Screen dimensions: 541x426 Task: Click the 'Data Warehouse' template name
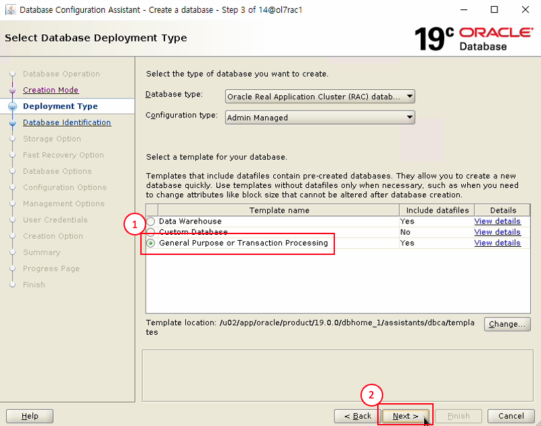(x=190, y=221)
